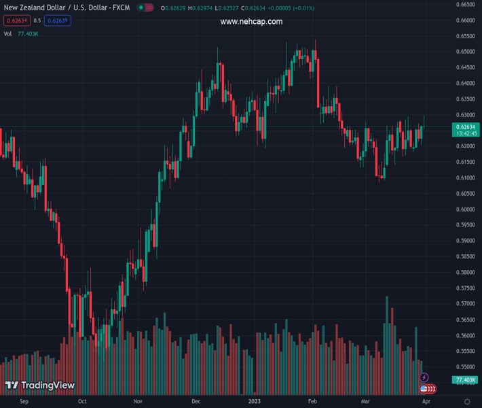Click the 0.65000 level on price scale
The height and width of the screenshot is (408, 482).
click(465, 52)
